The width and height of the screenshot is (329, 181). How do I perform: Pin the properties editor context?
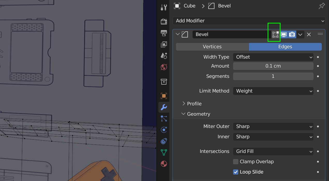(x=322, y=6)
